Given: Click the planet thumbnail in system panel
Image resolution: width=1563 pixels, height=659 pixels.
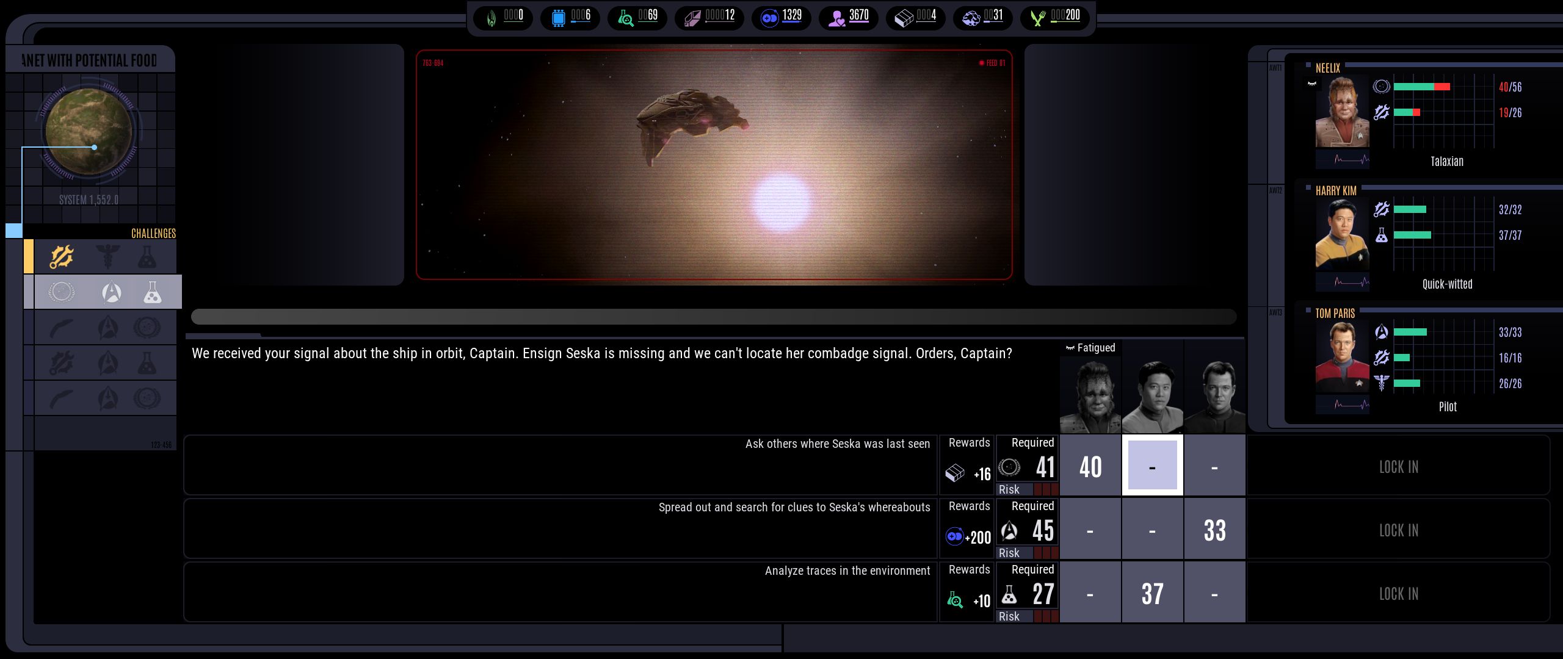Looking at the screenshot, I should tap(89, 131).
